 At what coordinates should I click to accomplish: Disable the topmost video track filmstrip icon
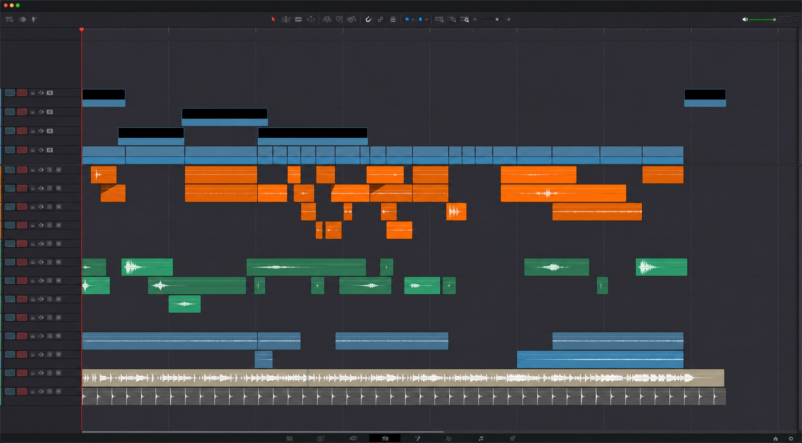click(x=50, y=93)
